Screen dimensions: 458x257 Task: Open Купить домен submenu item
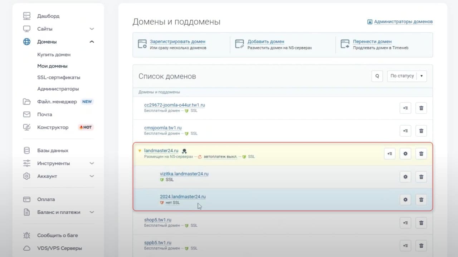coord(54,55)
